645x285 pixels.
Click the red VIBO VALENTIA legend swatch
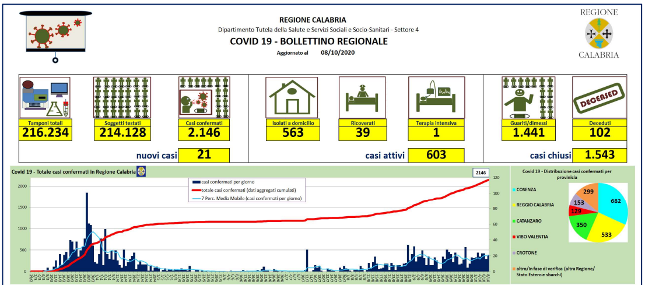(x=517, y=237)
